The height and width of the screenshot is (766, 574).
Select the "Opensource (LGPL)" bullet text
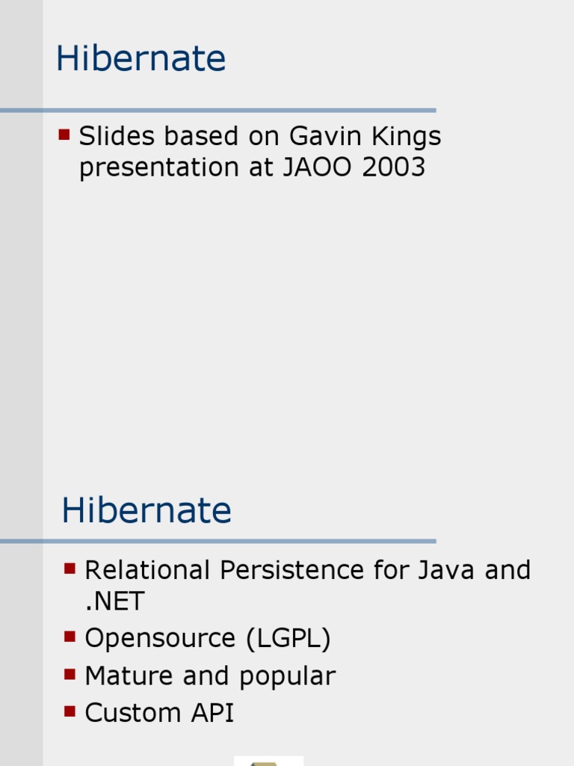207,638
